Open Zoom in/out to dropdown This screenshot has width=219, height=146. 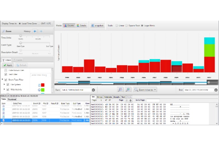pos(145,90)
